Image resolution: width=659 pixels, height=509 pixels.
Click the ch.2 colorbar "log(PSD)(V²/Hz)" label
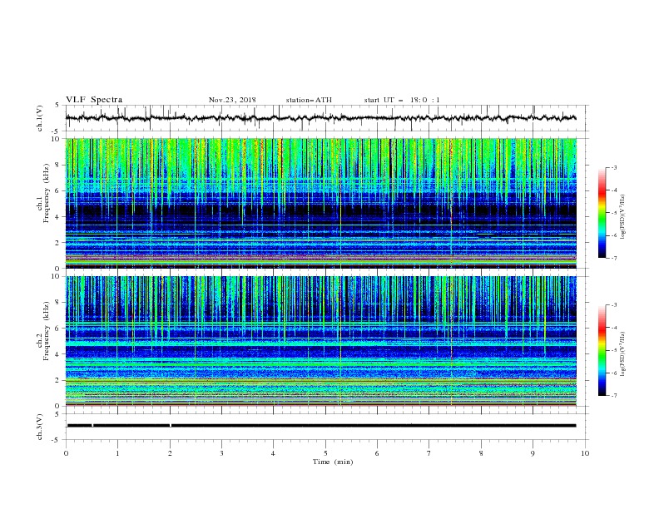point(623,353)
